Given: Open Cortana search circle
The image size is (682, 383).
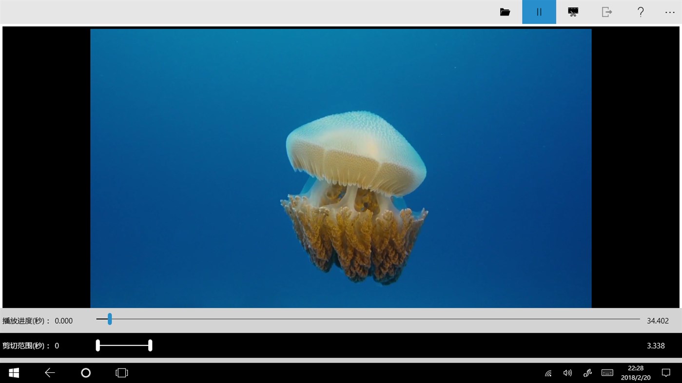Looking at the screenshot, I should pos(86,373).
